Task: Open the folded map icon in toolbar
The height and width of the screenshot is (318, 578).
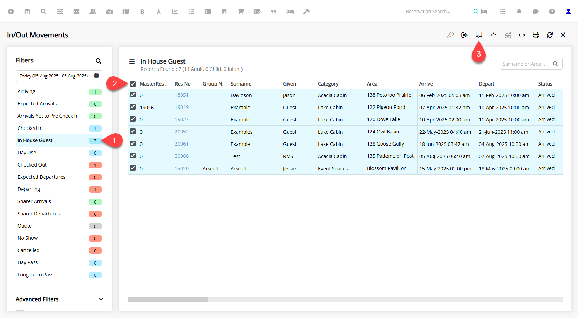Action: pyautogui.click(x=126, y=12)
